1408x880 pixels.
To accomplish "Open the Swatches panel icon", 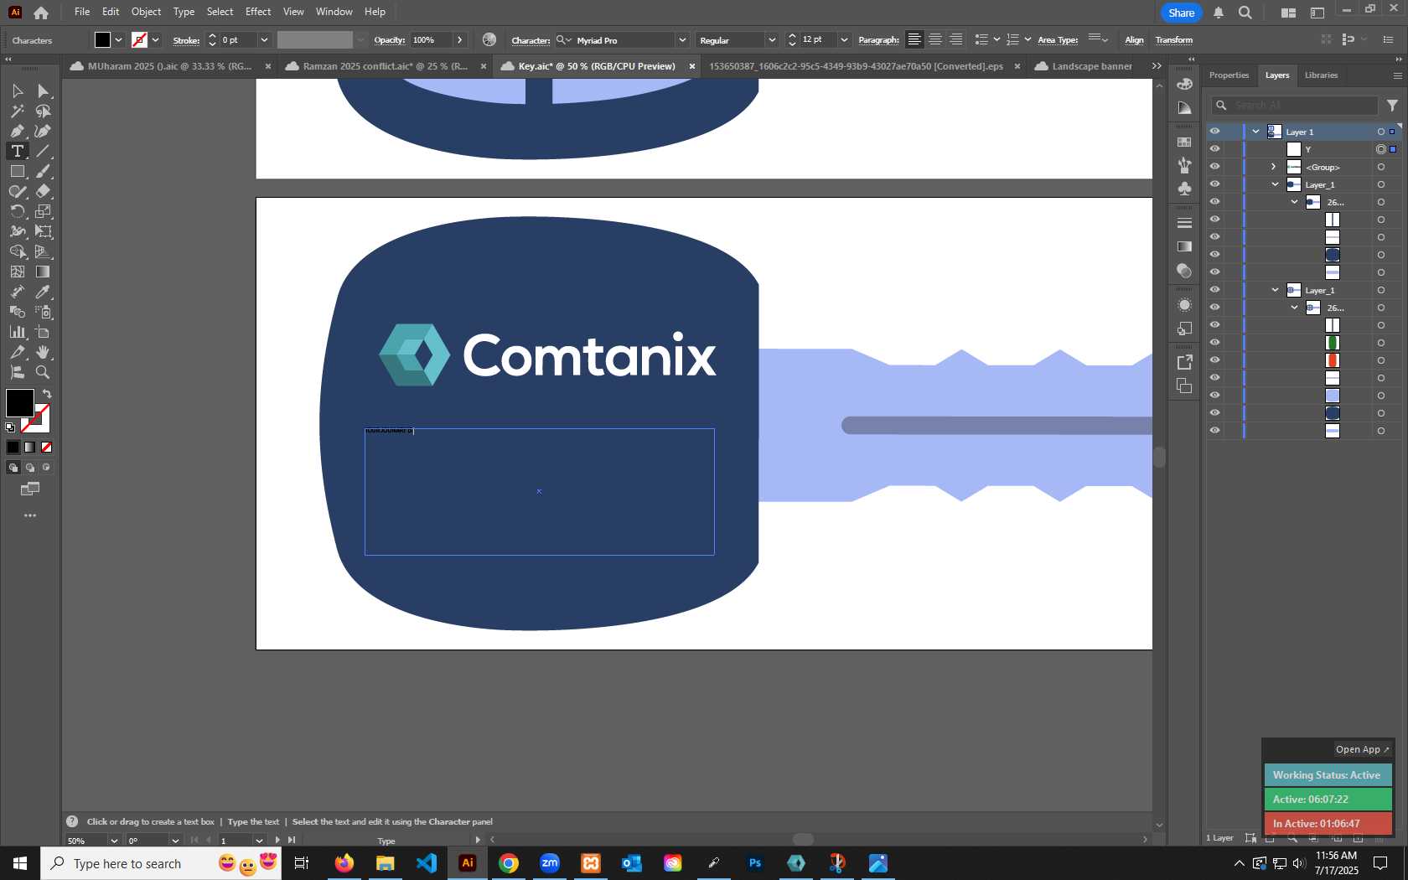I will [x=1184, y=142].
